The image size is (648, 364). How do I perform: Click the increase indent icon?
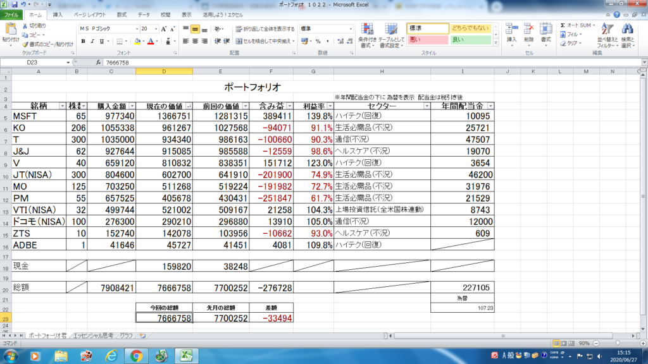pos(227,41)
